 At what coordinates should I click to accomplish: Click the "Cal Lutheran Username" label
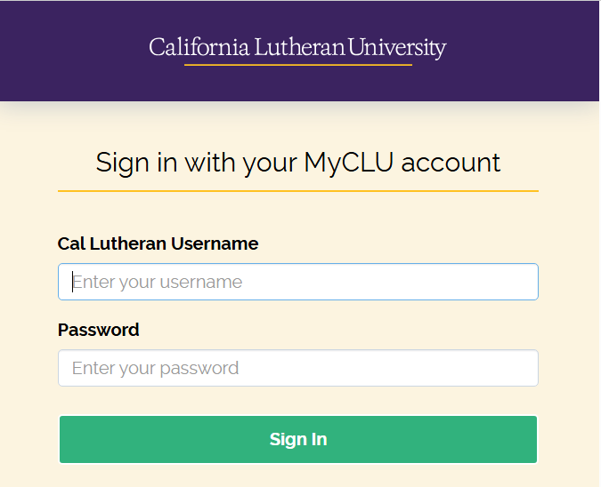pos(158,244)
